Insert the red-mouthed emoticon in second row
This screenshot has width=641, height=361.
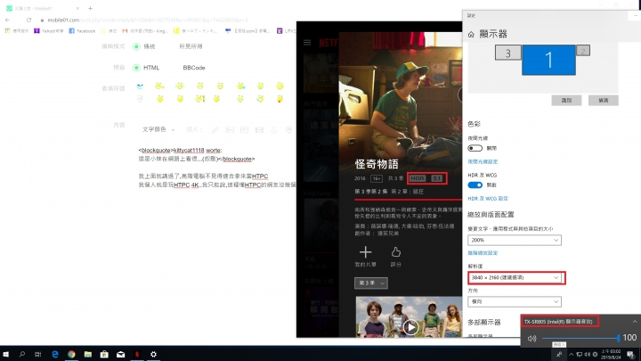[x=280, y=99]
